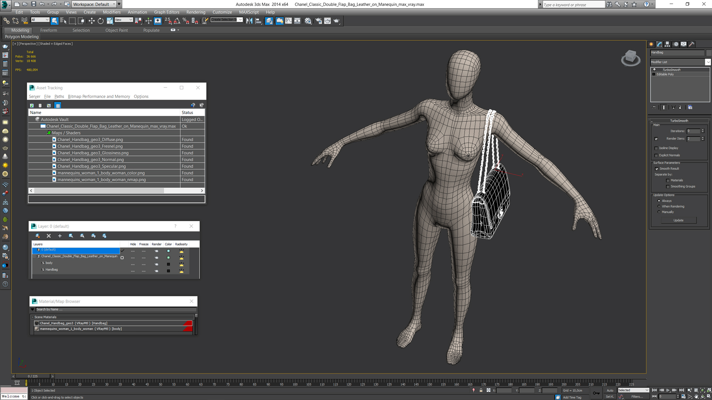Open Render Setup teapot icon
This screenshot has width=712, height=400.
click(318, 21)
